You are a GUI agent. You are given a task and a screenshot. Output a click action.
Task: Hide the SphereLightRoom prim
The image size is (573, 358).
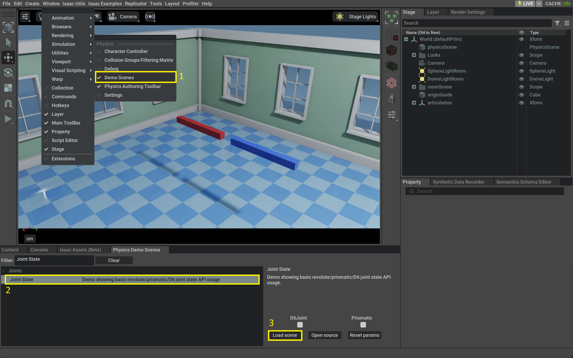521,71
